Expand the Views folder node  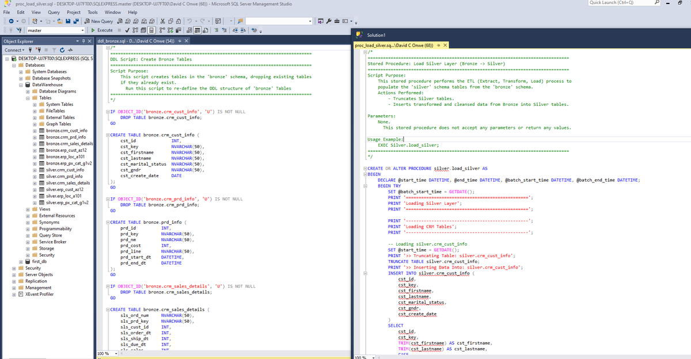click(28, 209)
